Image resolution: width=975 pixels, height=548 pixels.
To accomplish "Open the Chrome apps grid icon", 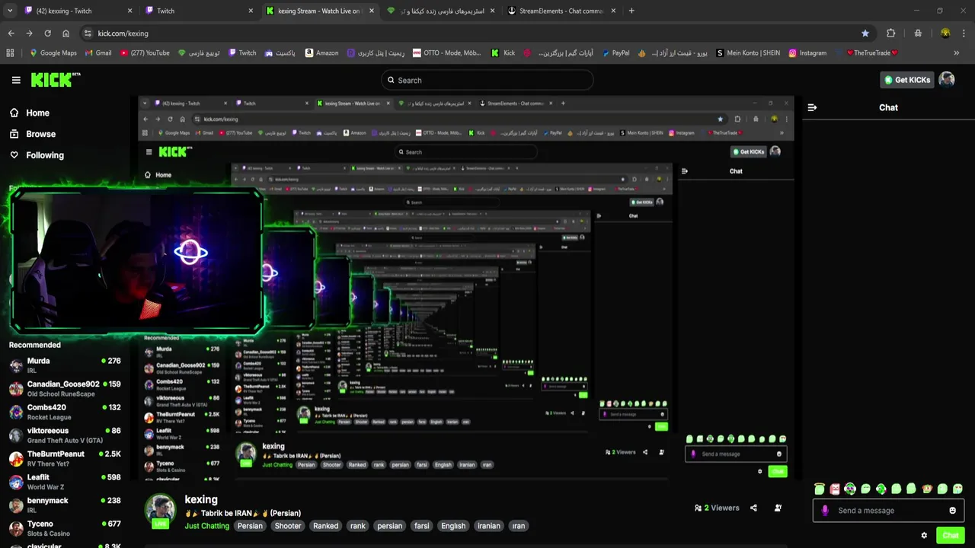I will pos(10,53).
